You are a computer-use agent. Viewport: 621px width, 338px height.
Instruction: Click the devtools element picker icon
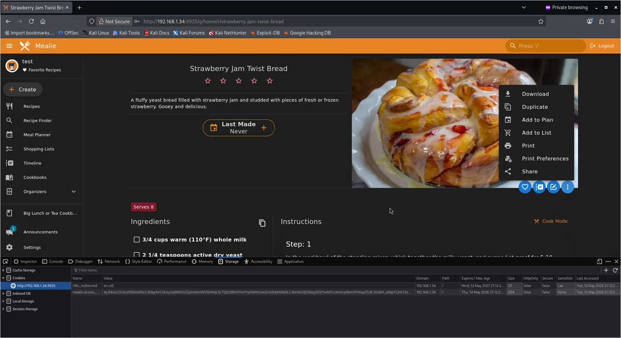point(5,261)
